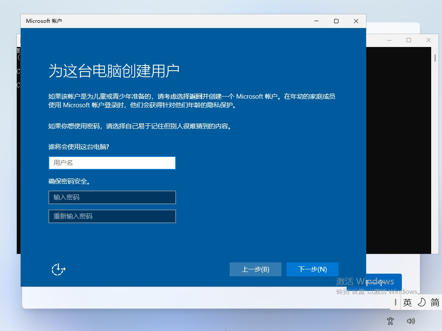
Task: Maximize the background console window
Action: 409,40
